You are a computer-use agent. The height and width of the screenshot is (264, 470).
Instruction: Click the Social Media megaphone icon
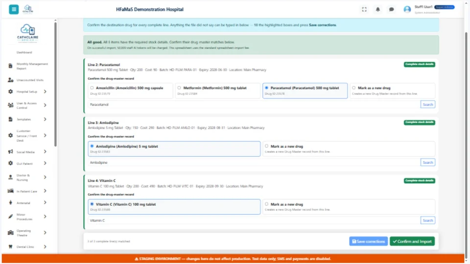(x=10, y=152)
